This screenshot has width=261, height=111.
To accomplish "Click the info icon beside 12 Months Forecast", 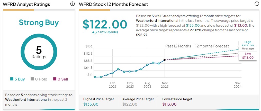I will tap(257, 4).
